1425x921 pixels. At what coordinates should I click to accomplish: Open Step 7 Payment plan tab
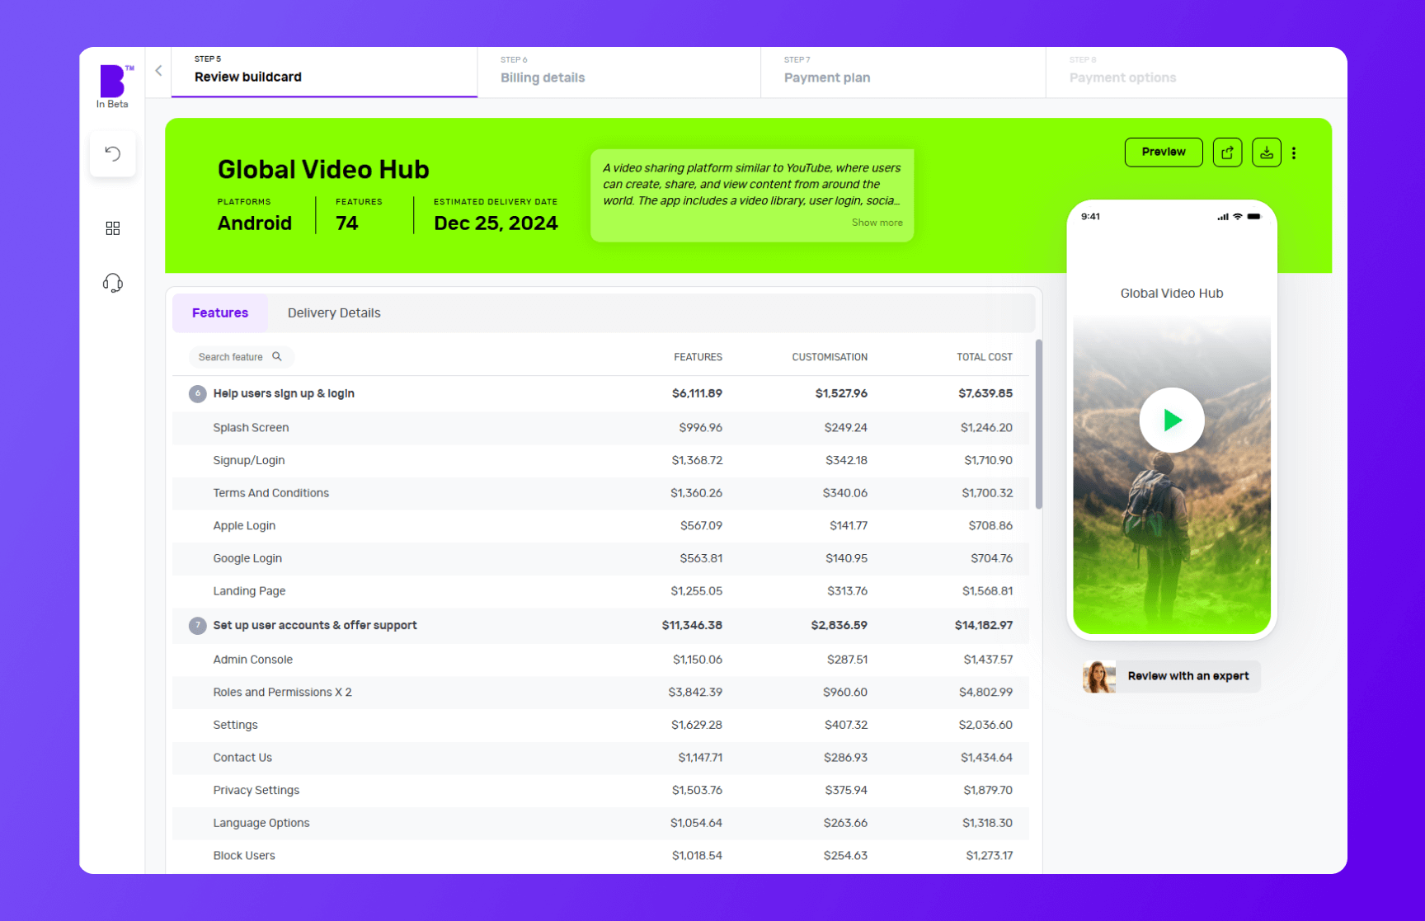903,72
